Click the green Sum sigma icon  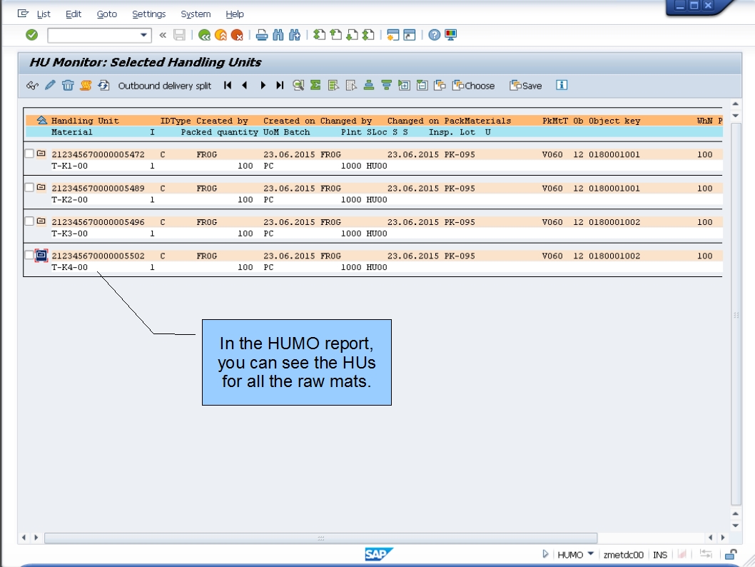pos(315,85)
